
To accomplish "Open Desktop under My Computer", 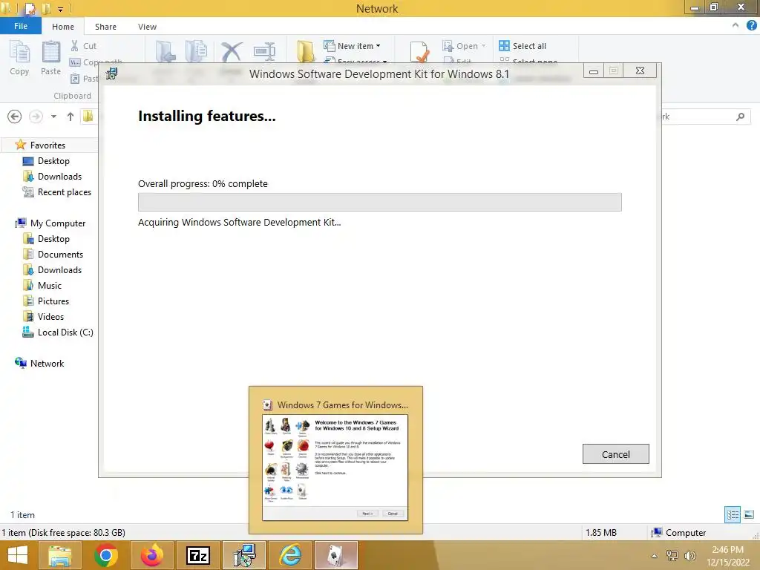I will (x=53, y=238).
